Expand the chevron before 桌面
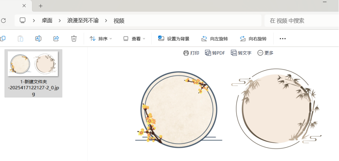Screen dimensions: 339x161 [x=34, y=21]
